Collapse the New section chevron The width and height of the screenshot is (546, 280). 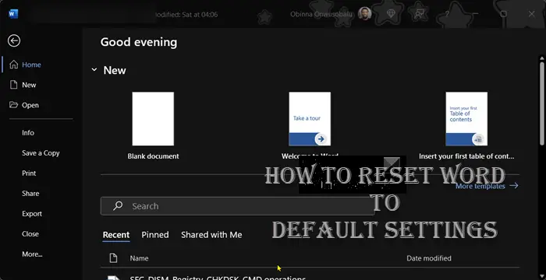click(x=94, y=70)
